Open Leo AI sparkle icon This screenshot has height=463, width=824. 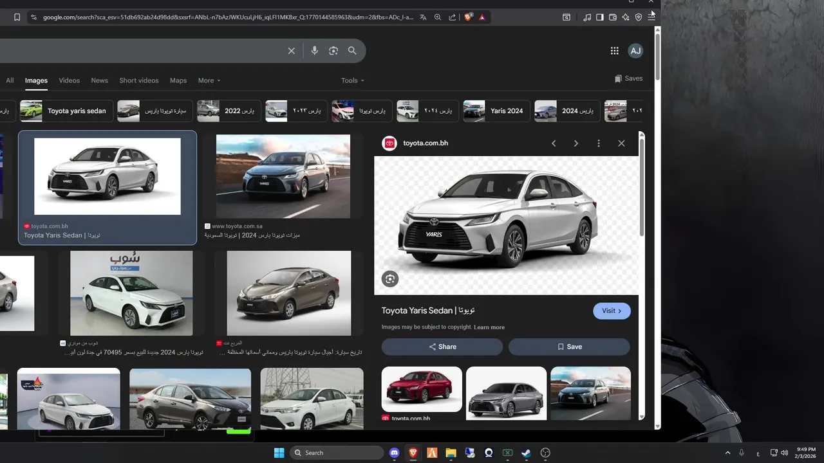click(625, 17)
